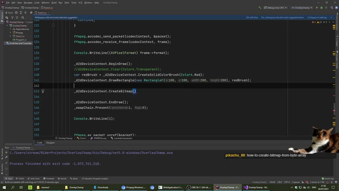Select Program.cs in solution tree
The height and width of the screenshot is (191, 339).
click(x=21, y=40)
